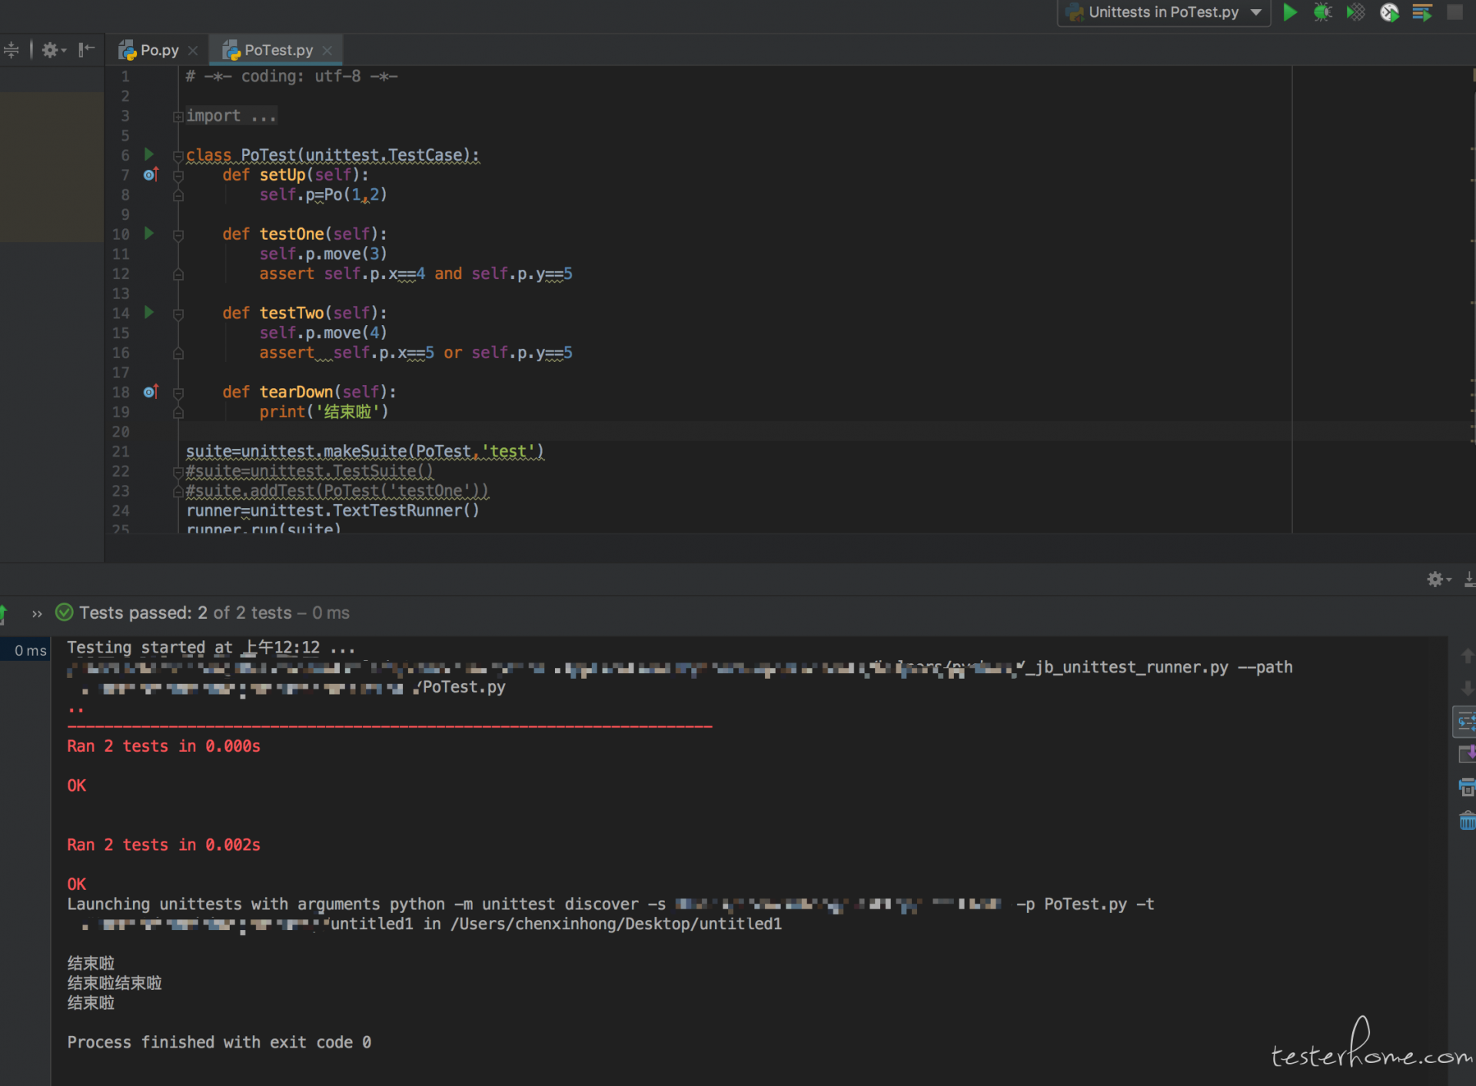
Task: Click the up arrow in console toolbar
Action: tap(1467, 656)
